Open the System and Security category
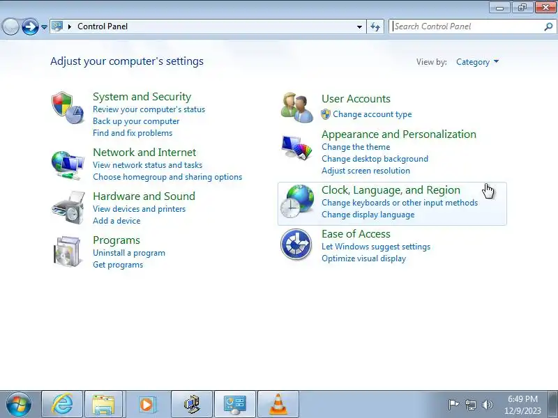This screenshot has height=418, width=558. [142, 97]
